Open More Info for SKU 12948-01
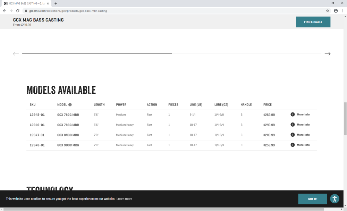Viewport: 347px width, 211px height. coord(303,145)
